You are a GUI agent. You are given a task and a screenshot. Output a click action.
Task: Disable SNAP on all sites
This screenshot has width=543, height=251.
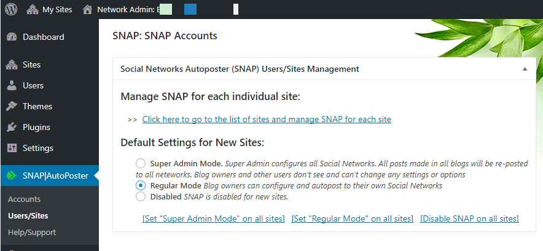(469, 218)
